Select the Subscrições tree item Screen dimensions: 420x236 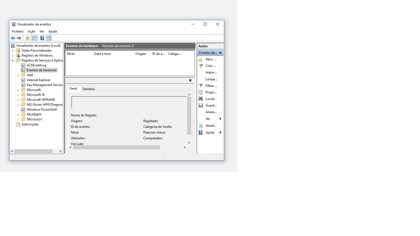click(x=30, y=124)
